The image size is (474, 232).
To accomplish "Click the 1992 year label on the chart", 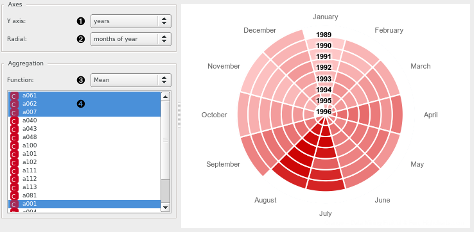I will 324,67.
